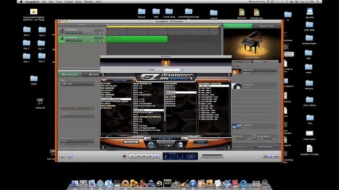
Task: Switch to Software Instrument tab
Action: [238, 26]
